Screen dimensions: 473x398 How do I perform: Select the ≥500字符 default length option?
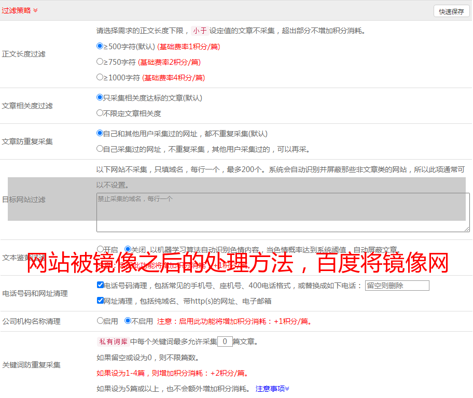100,46
